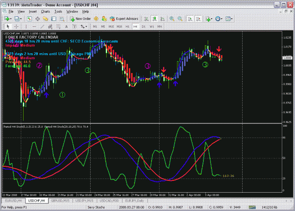Open the Tools menu
Image resolution: width=295 pixels, height=211 pixels.
(x=58, y=11)
